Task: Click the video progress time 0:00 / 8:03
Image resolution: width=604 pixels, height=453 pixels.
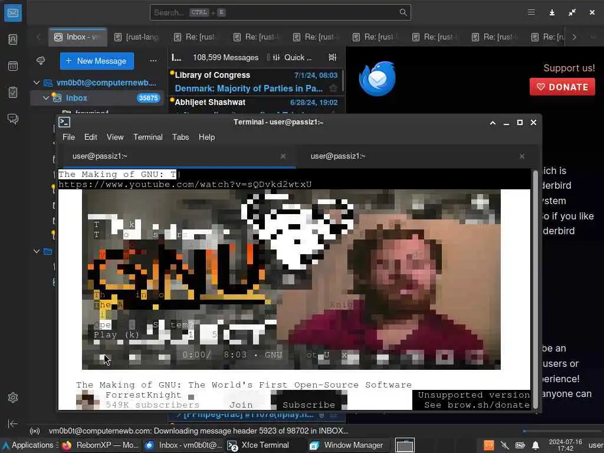Action: [214, 354]
